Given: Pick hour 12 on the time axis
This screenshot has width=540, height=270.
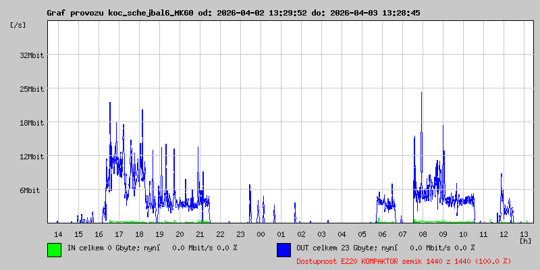Looking at the screenshot, I should click(x=504, y=234).
